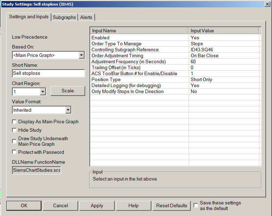Enable Protect with Password checkbox
This screenshot has width=272, height=216.
[x=14, y=152]
